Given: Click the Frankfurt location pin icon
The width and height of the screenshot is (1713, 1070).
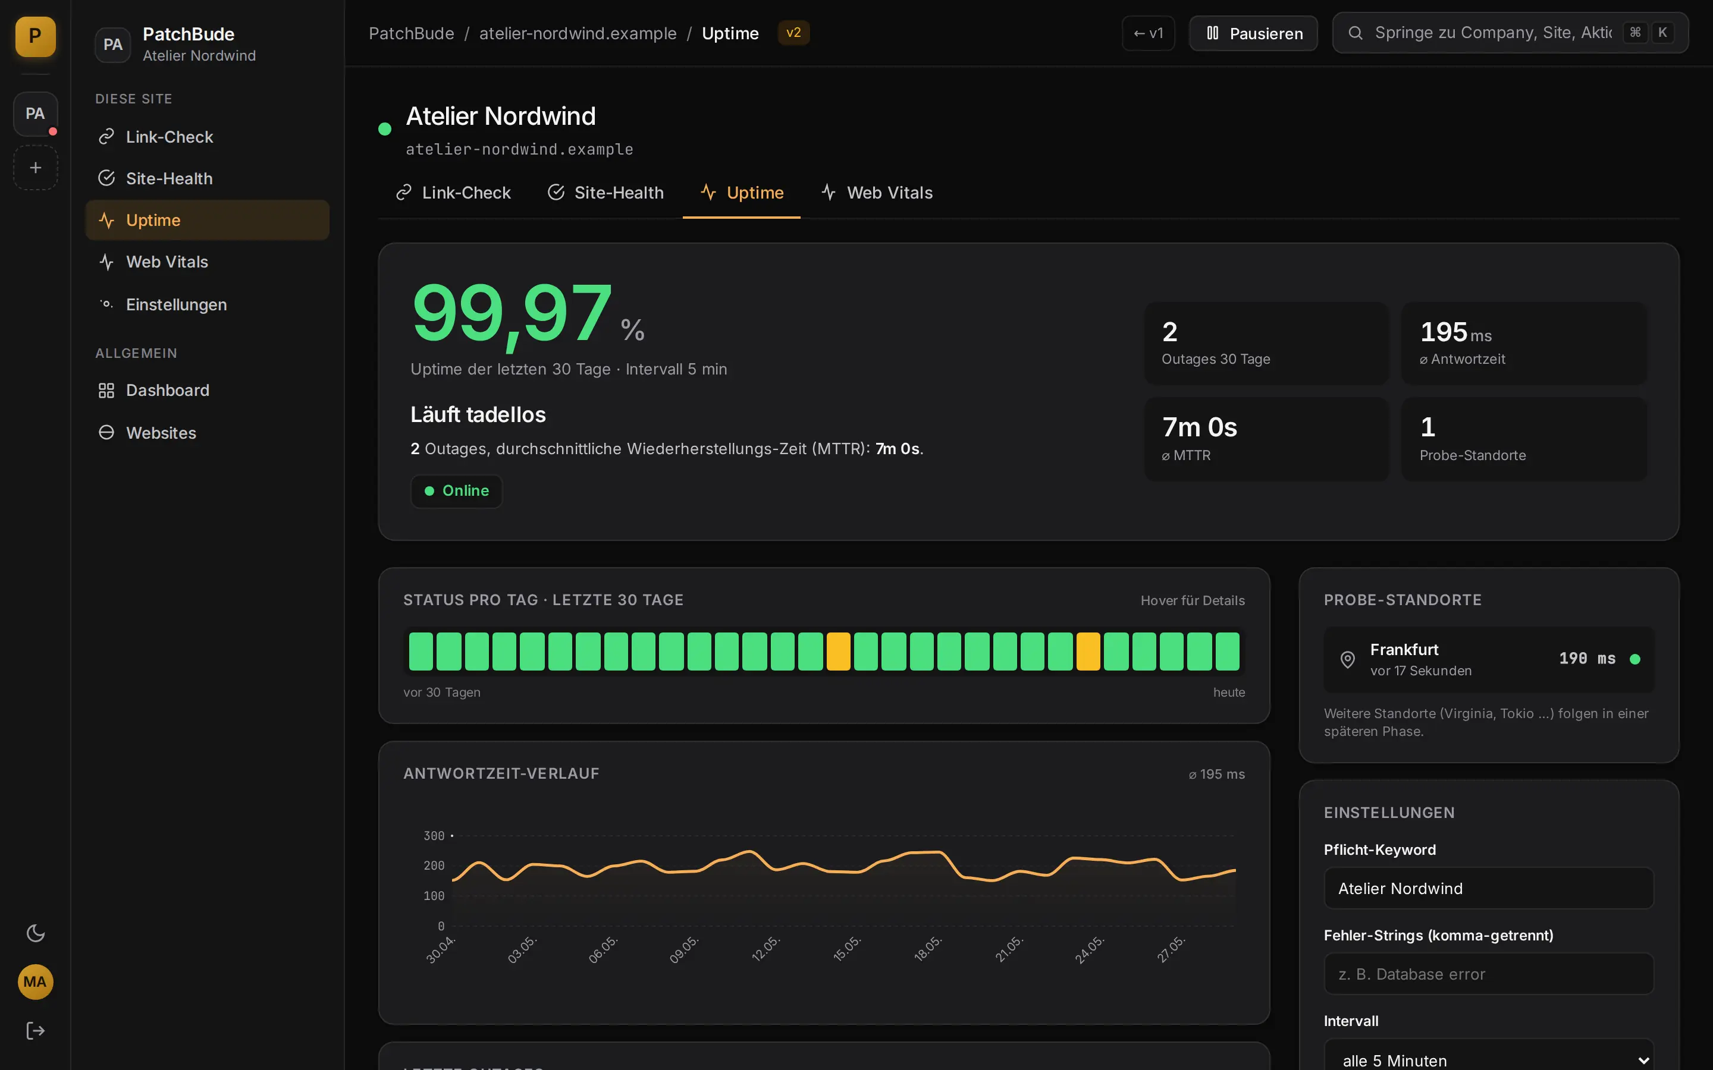Looking at the screenshot, I should (x=1348, y=660).
